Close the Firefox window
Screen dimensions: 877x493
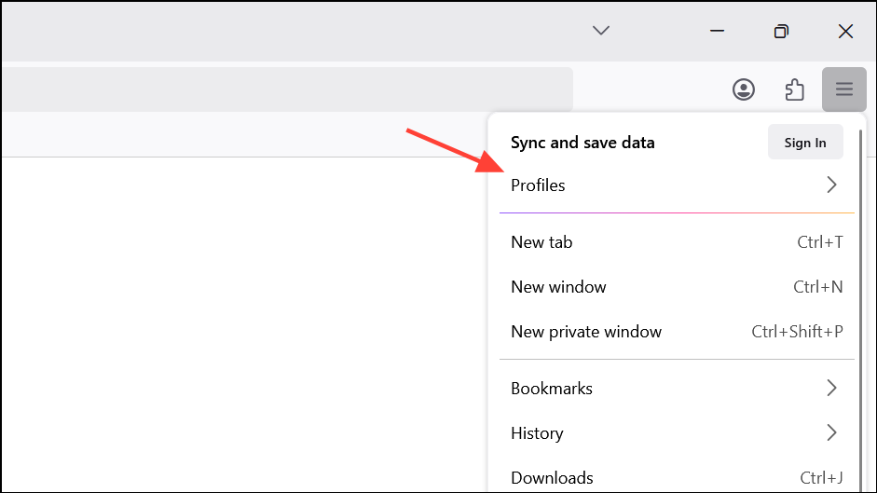pos(845,31)
